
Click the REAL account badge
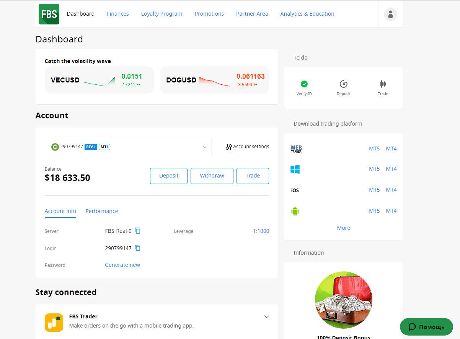[91, 147]
